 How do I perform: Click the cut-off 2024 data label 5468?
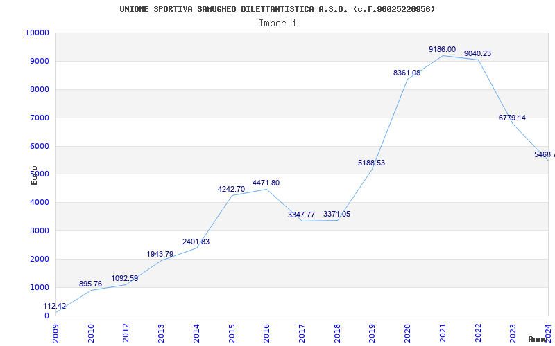point(545,154)
